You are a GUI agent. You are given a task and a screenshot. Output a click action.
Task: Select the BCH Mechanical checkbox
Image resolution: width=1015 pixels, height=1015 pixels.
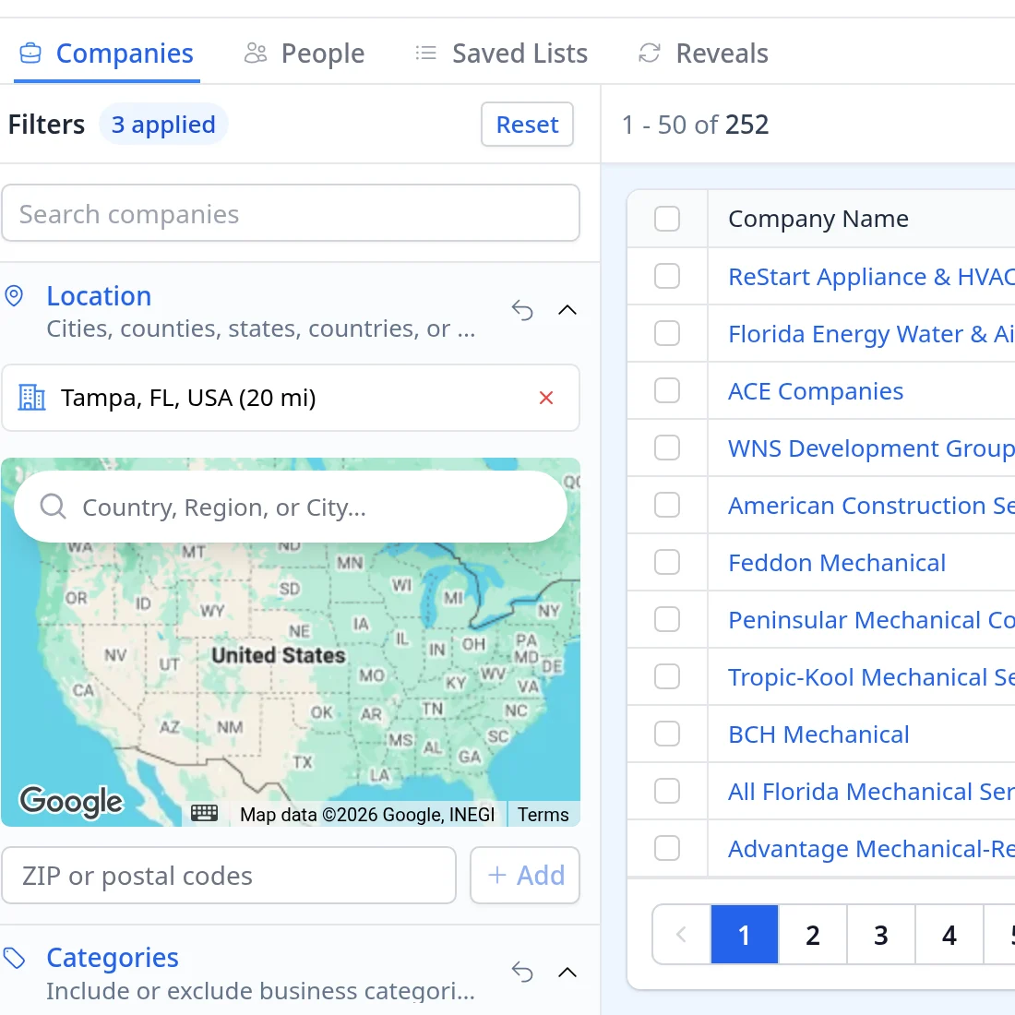[667, 734]
